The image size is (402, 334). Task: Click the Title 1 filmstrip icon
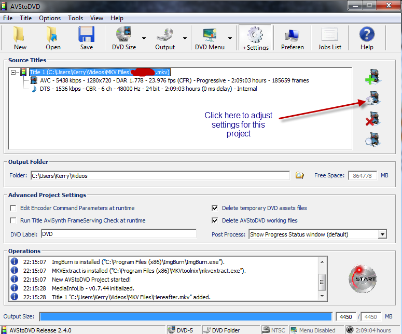(23, 72)
